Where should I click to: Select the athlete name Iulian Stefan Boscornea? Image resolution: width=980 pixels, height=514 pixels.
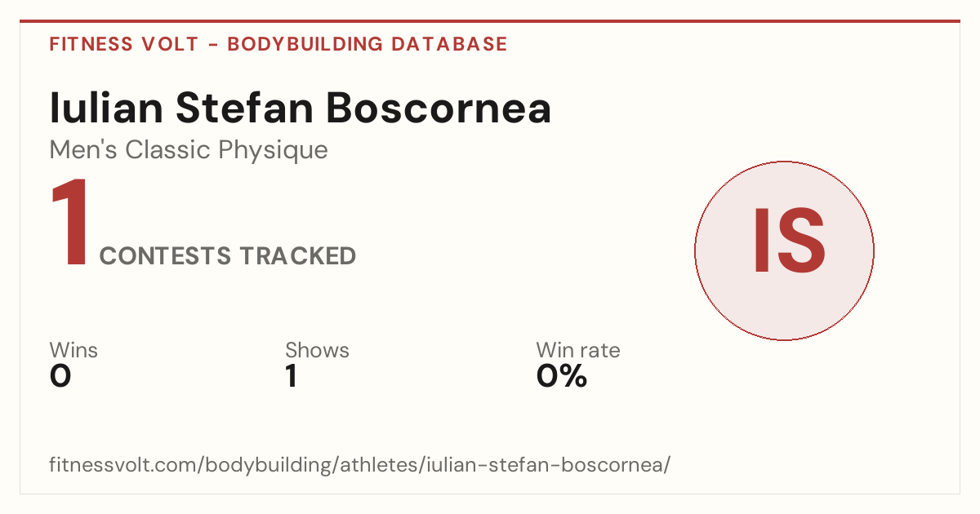[x=301, y=109]
